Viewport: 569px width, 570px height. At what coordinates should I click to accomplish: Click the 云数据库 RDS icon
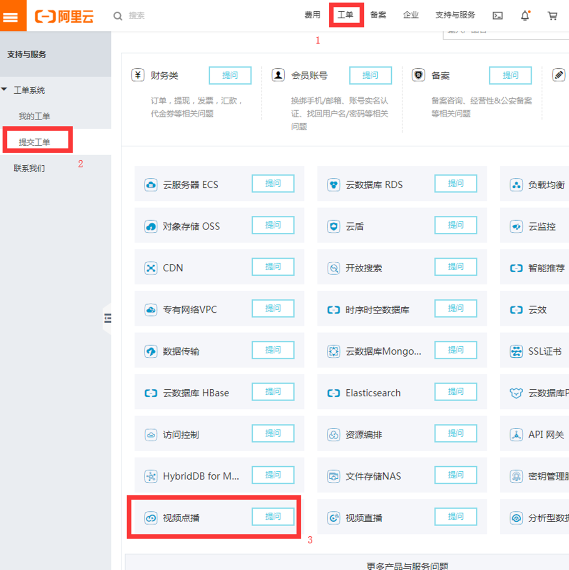point(333,184)
